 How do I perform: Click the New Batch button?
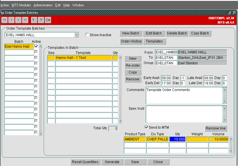pos(131,33)
